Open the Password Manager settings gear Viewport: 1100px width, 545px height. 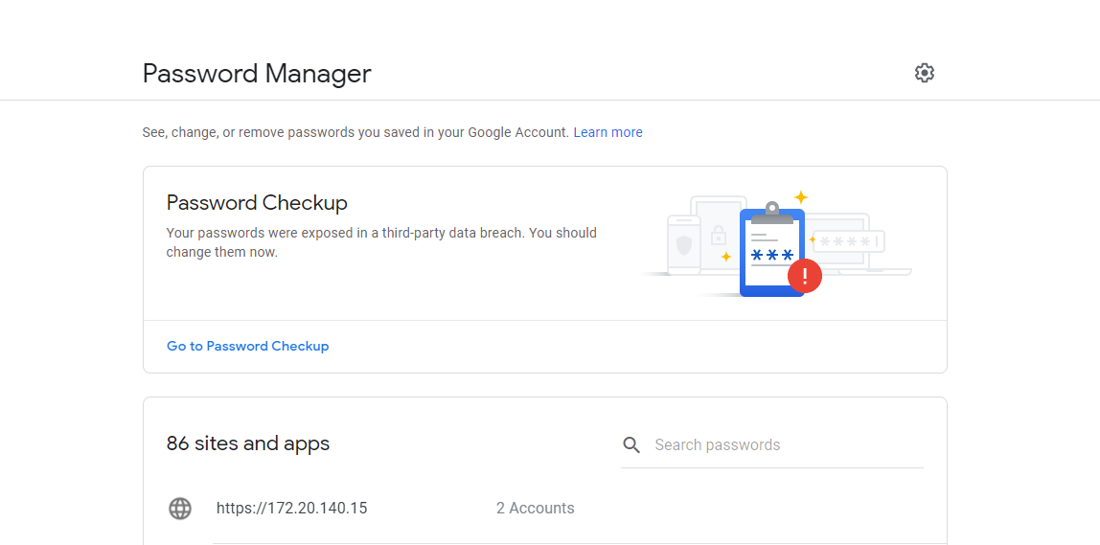pyautogui.click(x=924, y=73)
